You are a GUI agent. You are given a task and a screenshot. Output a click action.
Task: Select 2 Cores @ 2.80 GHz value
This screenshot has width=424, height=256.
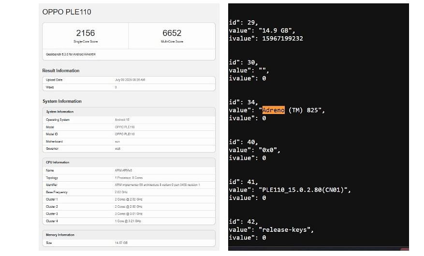(129, 207)
